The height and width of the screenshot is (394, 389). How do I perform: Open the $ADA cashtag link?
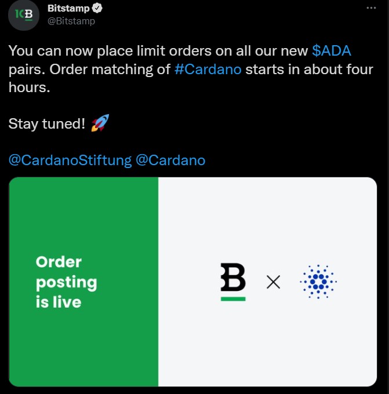coord(332,51)
